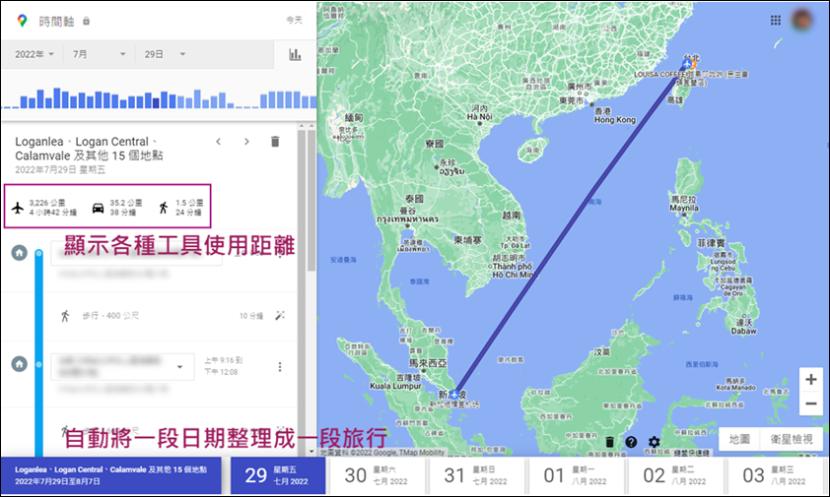830x497 pixels.
Task: Open the 29日 day dropdown
Action: tap(165, 54)
